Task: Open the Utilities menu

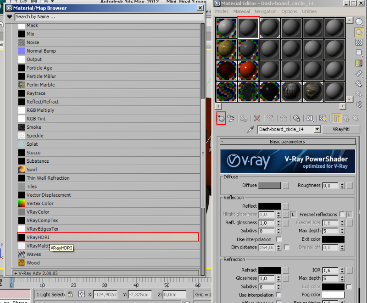Action: (309, 11)
